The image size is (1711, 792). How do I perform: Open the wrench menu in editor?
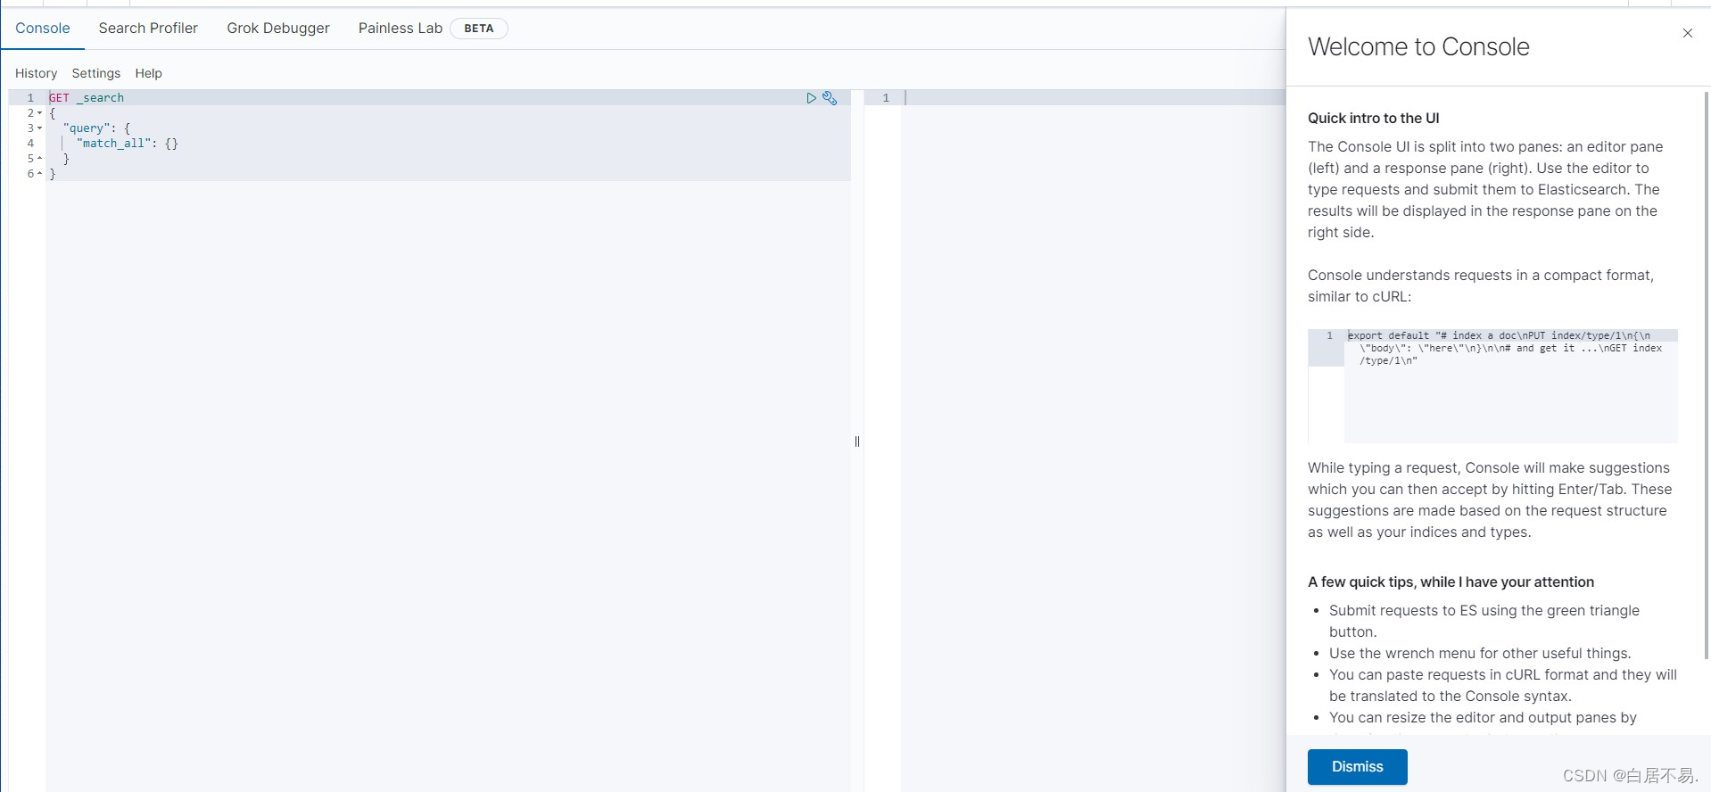click(x=830, y=98)
